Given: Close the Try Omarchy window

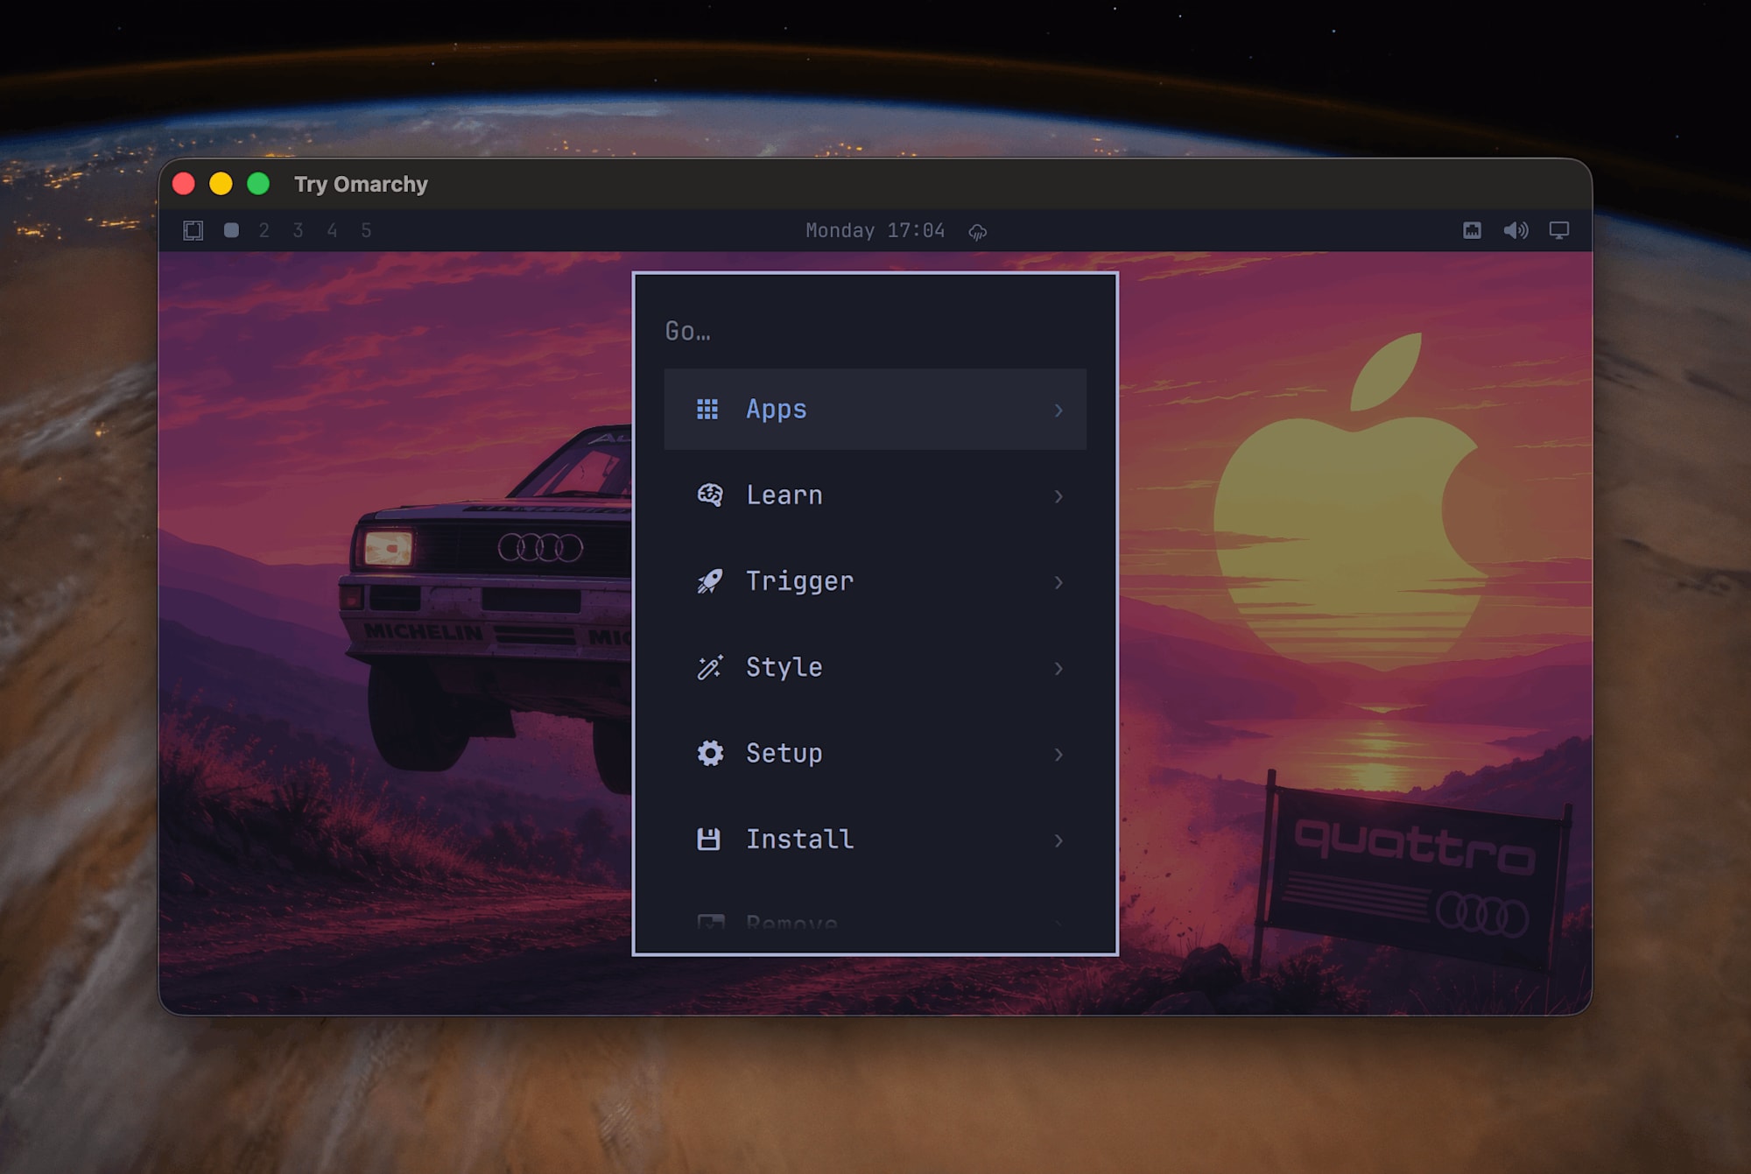Looking at the screenshot, I should tap(184, 184).
